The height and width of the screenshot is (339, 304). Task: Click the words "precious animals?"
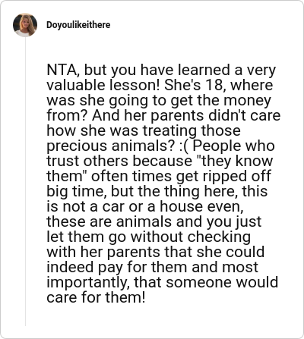coord(111,146)
